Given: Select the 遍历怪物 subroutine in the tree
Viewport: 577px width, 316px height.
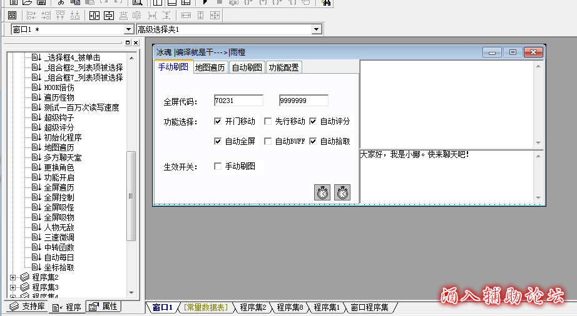Looking at the screenshot, I should pyautogui.click(x=59, y=97).
